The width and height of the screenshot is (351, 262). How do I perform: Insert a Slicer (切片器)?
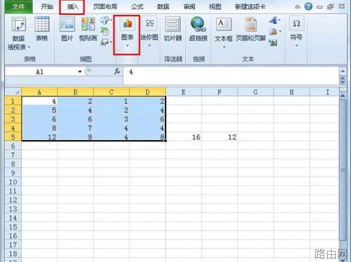pos(173,29)
